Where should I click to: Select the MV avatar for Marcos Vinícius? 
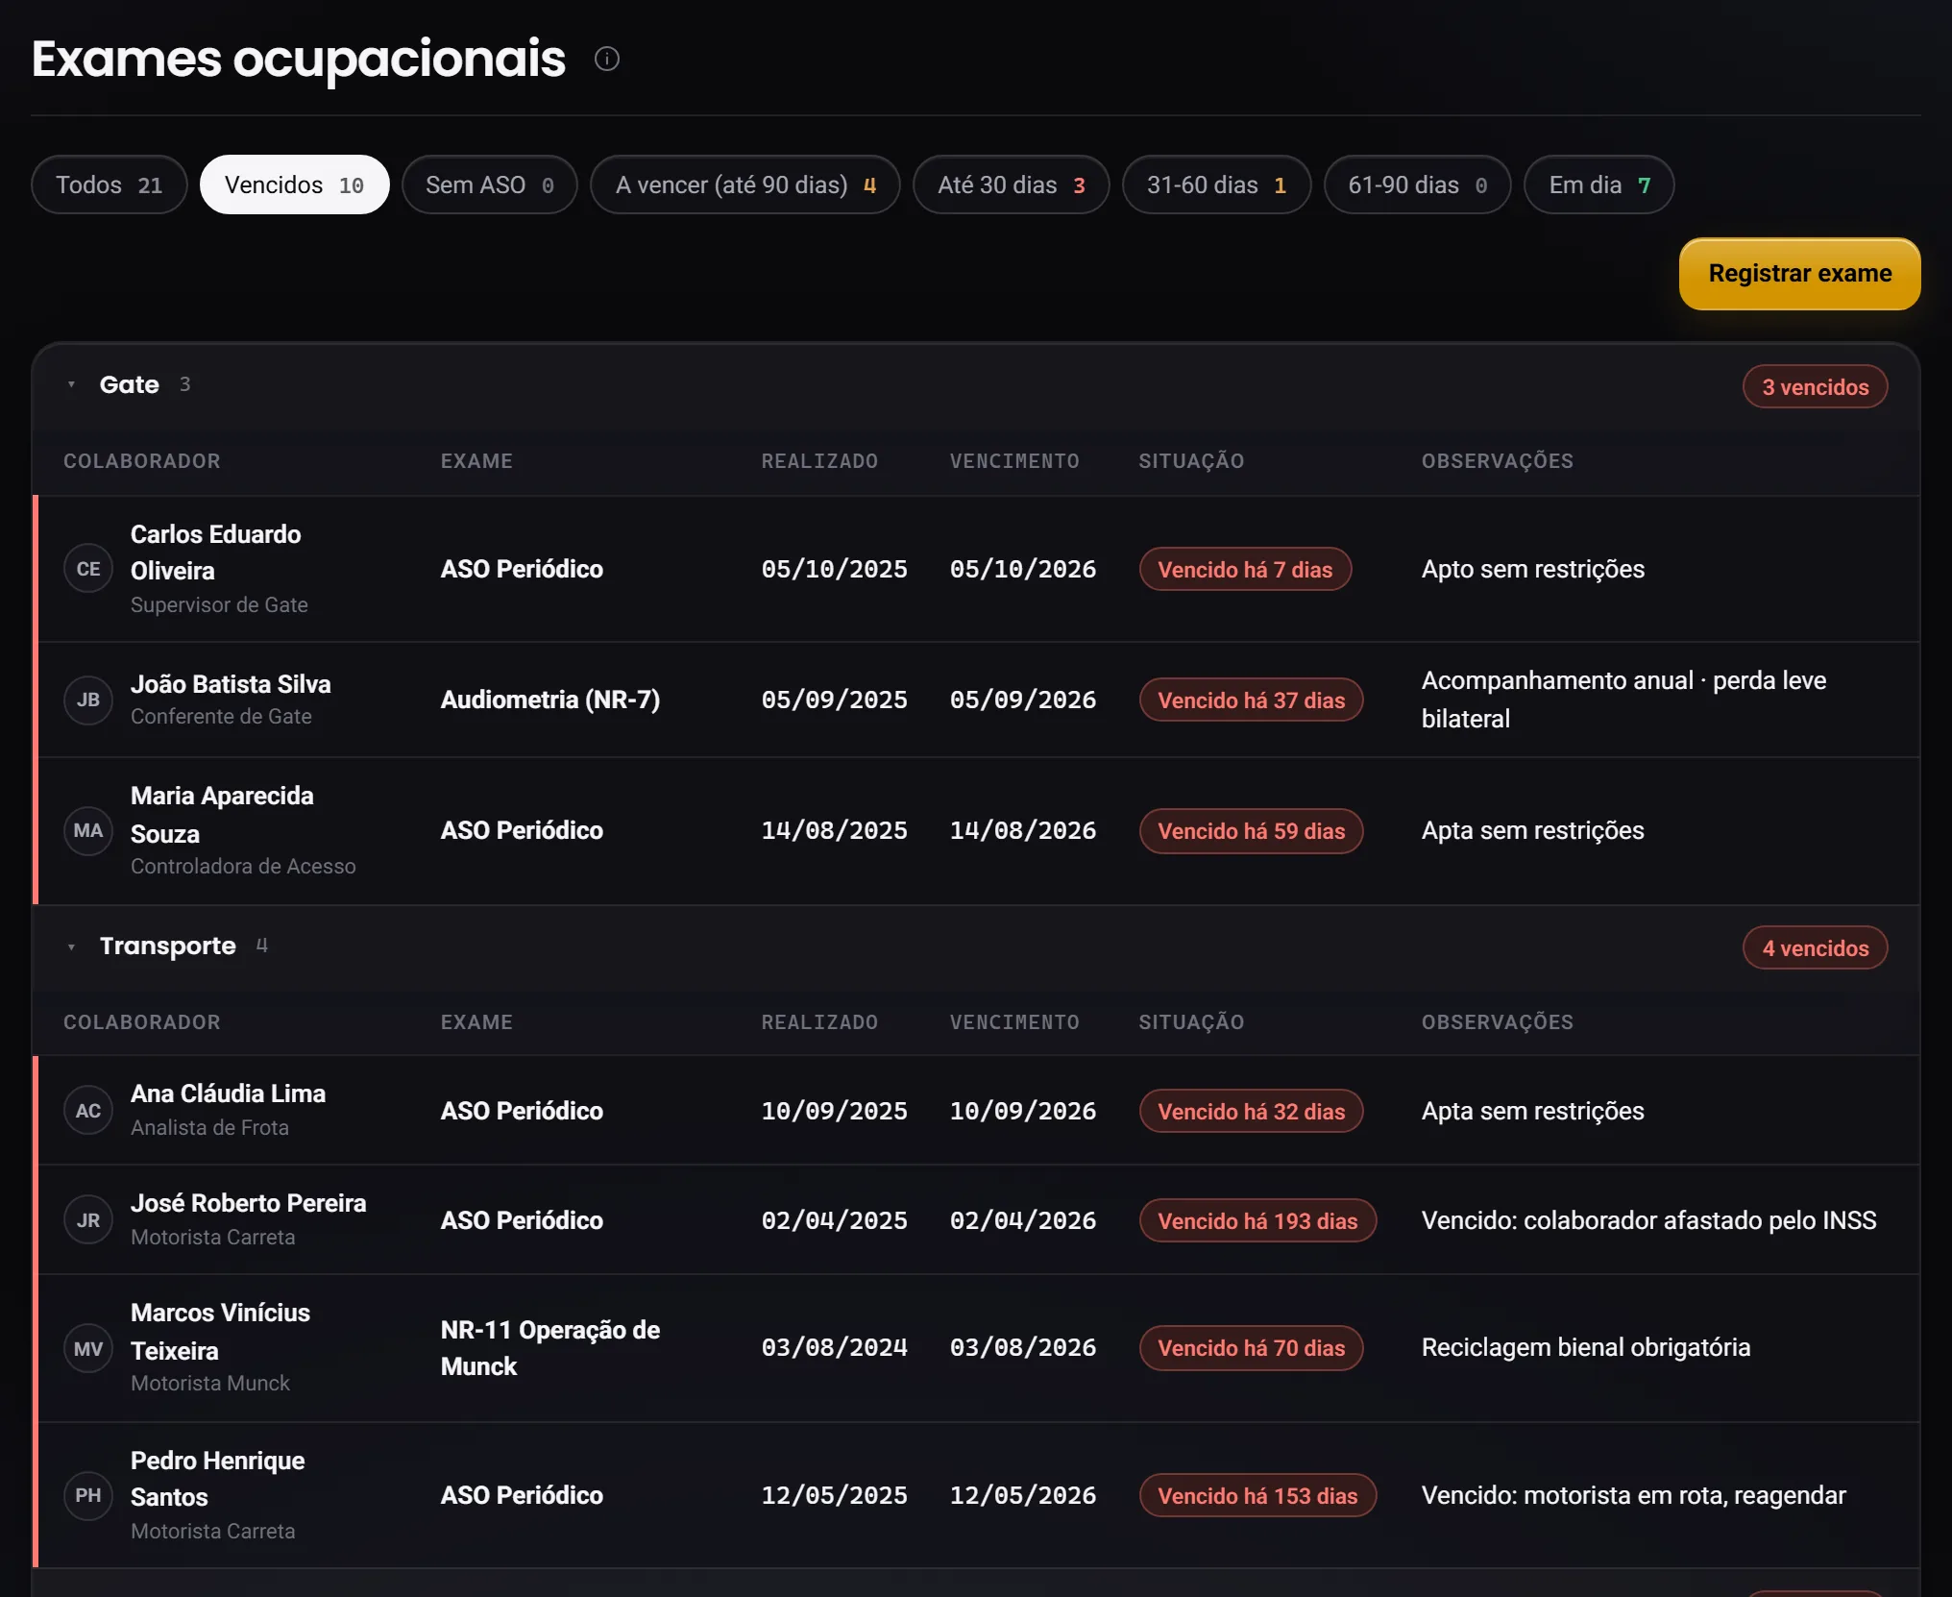(x=88, y=1349)
